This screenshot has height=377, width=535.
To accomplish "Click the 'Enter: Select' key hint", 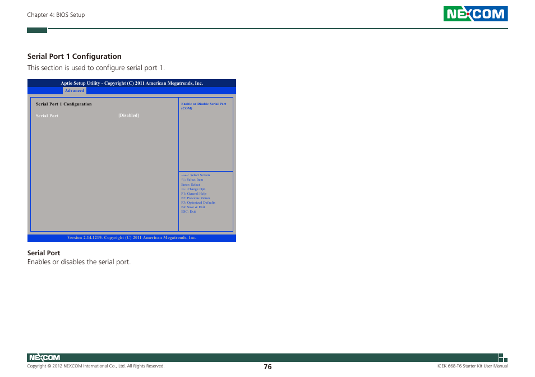I will click(x=190, y=184).
